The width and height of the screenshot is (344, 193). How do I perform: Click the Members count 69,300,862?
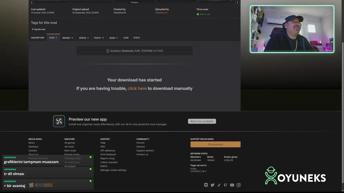point(196,160)
